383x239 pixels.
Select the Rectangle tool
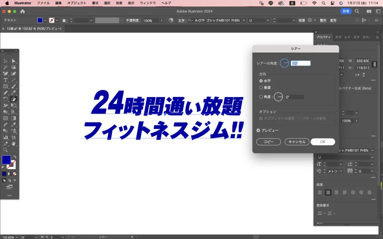[x=6, y=86]
